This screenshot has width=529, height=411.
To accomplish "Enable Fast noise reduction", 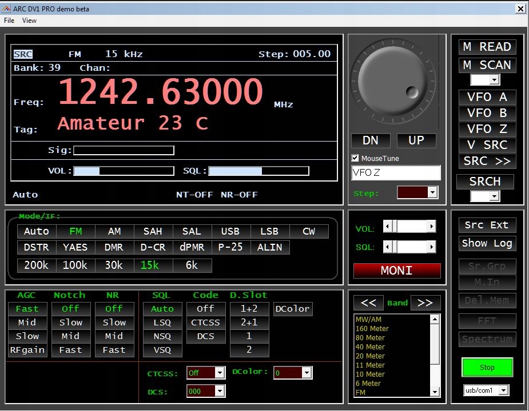I will point(114,350).
